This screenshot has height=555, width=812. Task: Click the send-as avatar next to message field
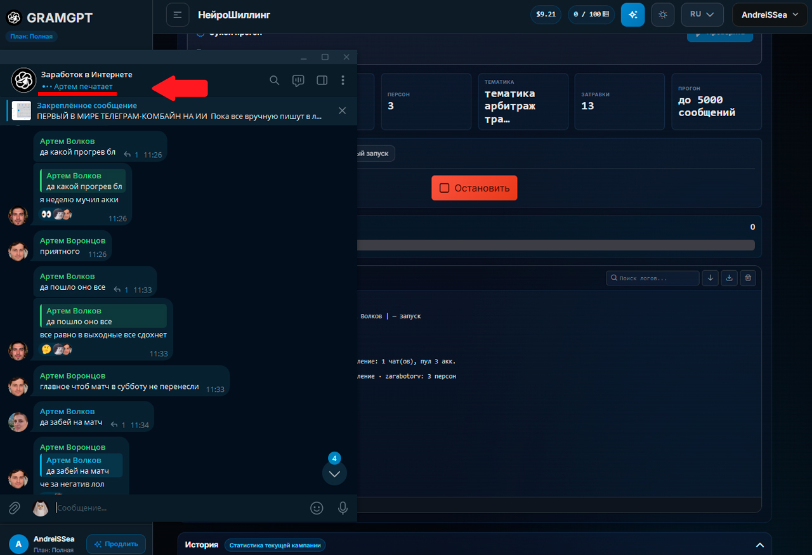click(x=41, y=508)
